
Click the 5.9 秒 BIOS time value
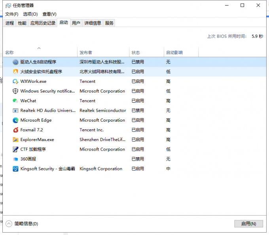tap(258, 36)
